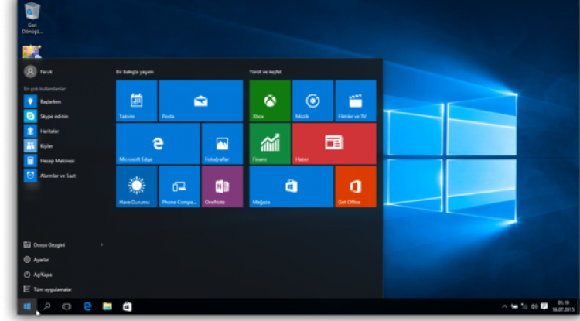Show hidden system tray icons
Screen dimensions: 580x321
pos(504,306)
